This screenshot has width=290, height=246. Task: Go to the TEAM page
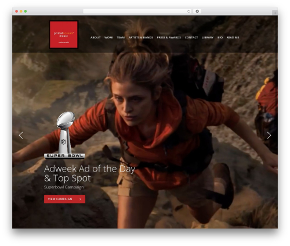tap(121, 37)
